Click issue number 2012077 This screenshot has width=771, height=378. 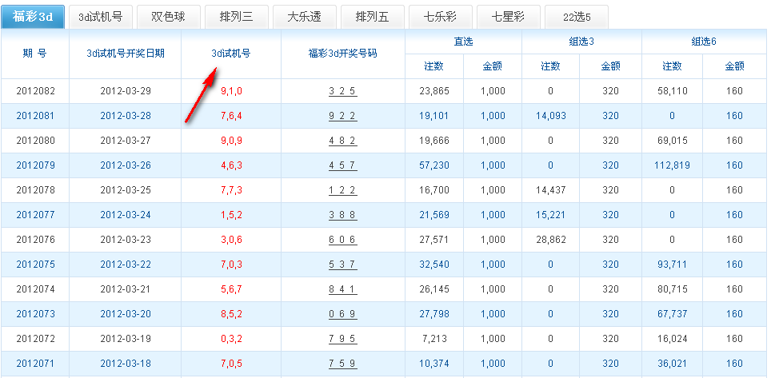35,215
